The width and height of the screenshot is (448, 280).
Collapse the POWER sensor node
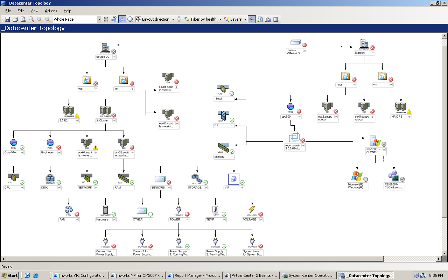(188, 220)
